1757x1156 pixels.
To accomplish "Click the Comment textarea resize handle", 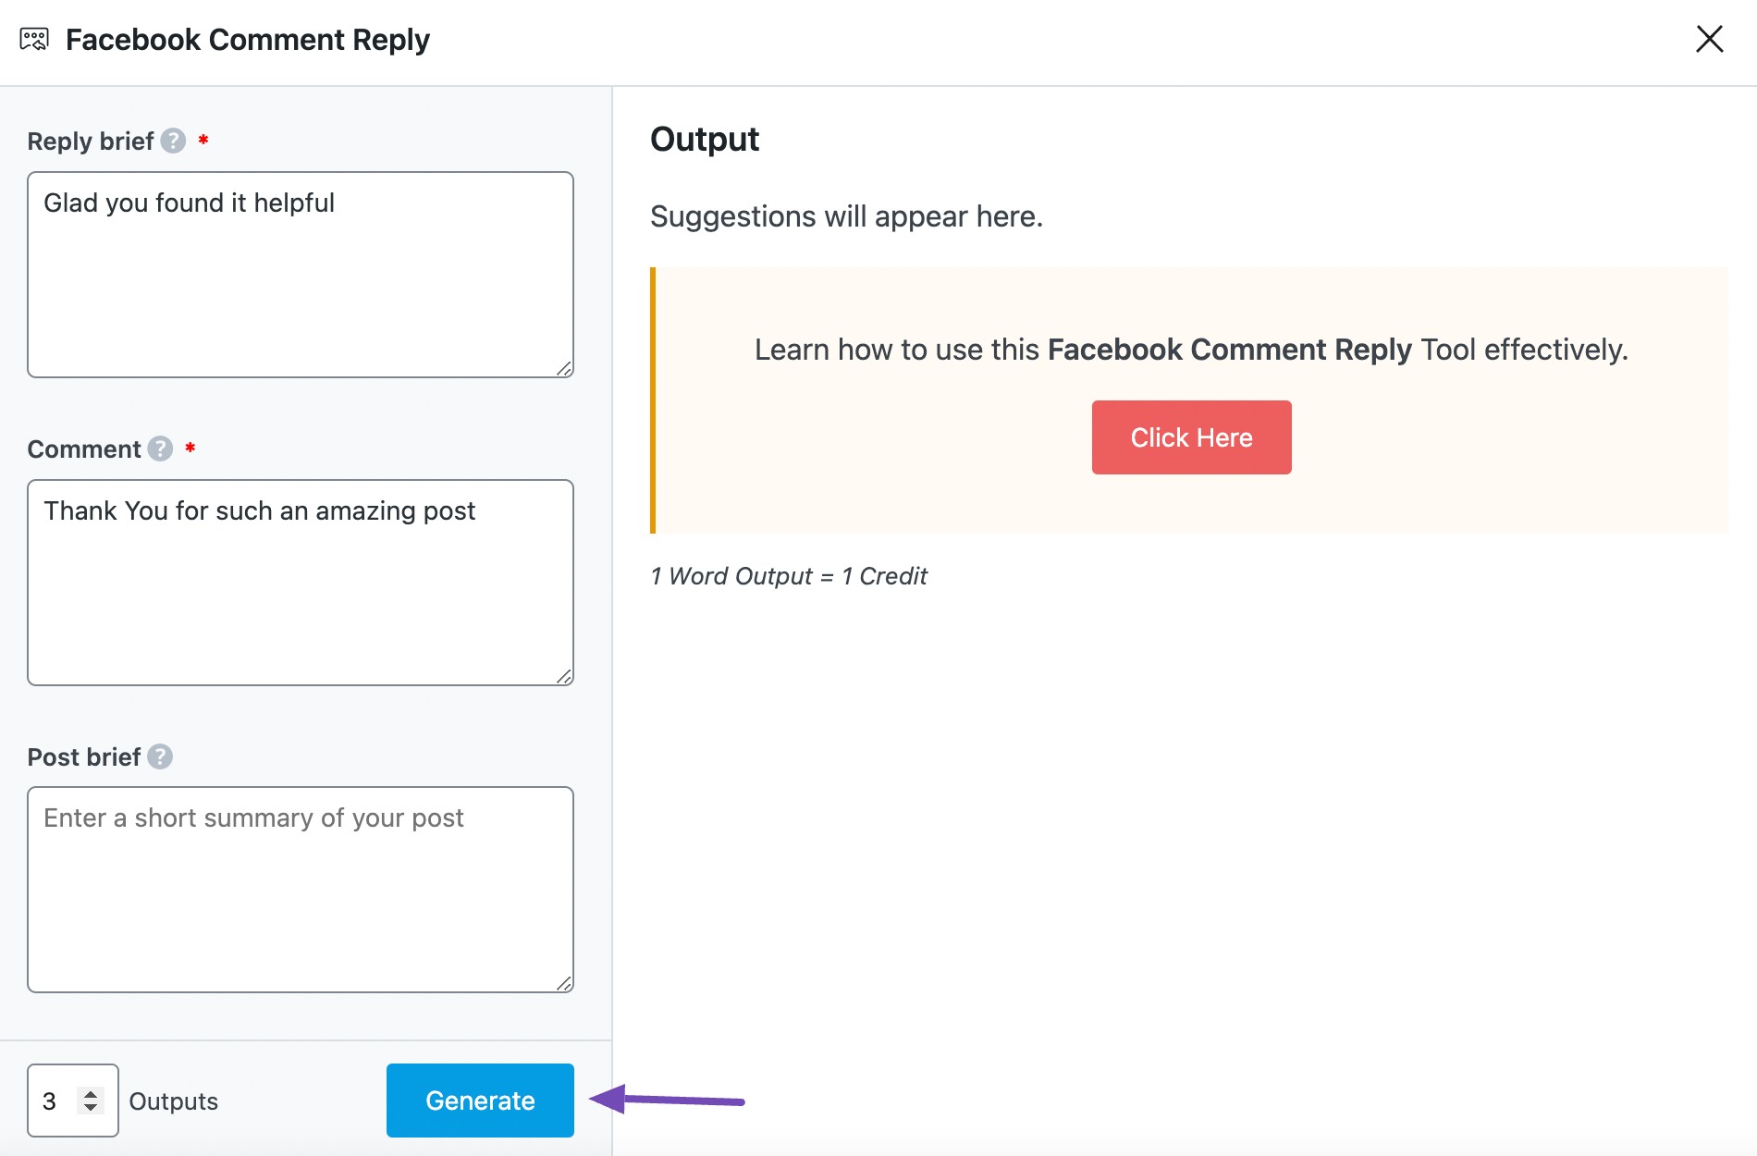I will 565,677.
